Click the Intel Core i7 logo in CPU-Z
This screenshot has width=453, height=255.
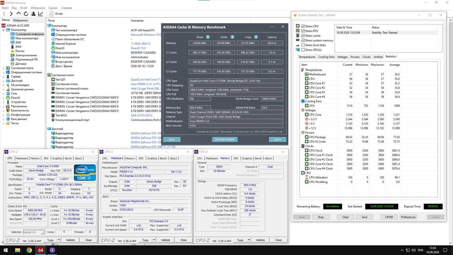[x=85, y=173]
